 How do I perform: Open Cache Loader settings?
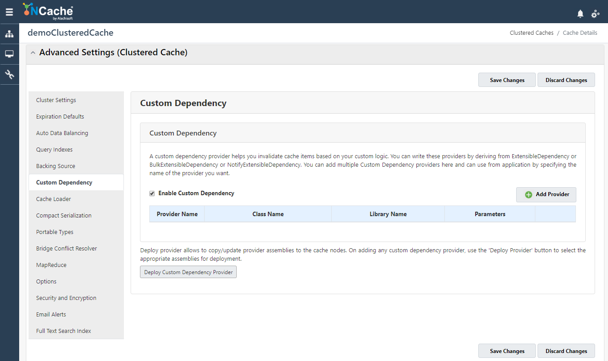76,199
